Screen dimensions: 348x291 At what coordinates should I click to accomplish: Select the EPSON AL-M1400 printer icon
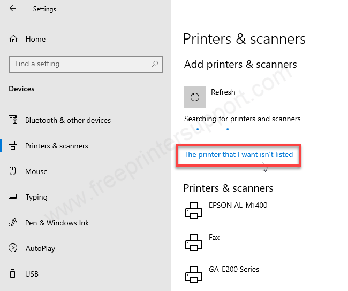click(193, 211)
